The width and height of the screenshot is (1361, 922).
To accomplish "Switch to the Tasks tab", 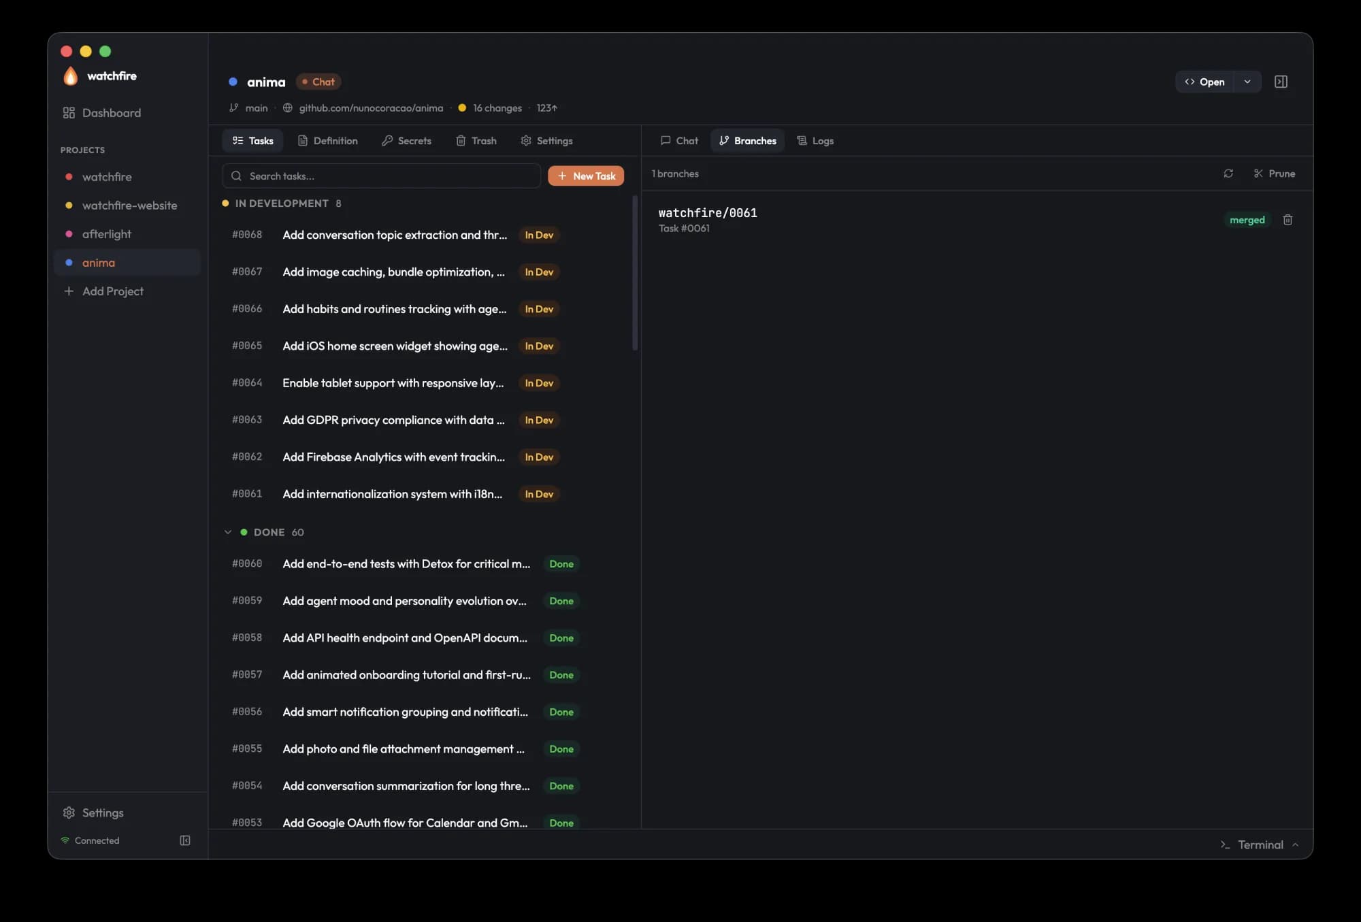I will pyautogui.click(x=252, y=141).
